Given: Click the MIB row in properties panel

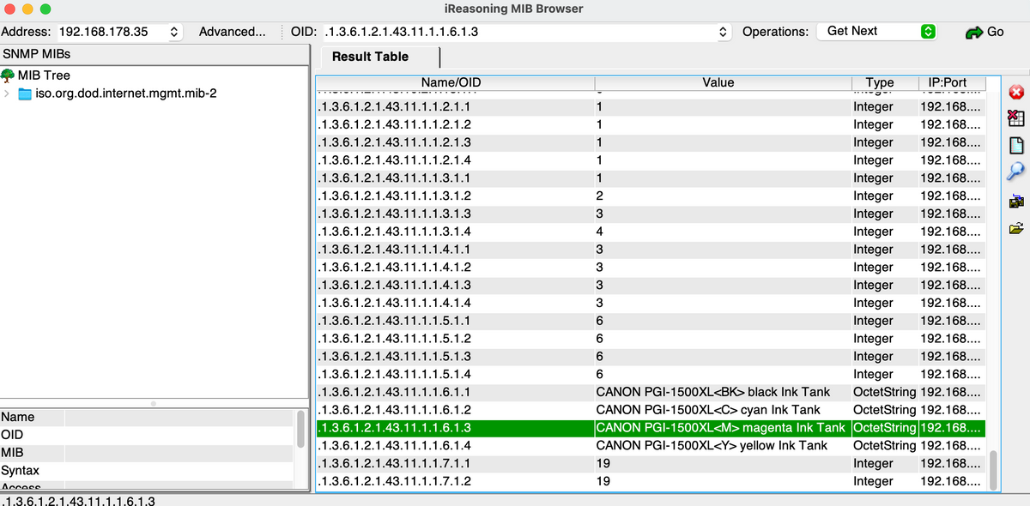Looking at the screenshot, I should click(148, 453).
